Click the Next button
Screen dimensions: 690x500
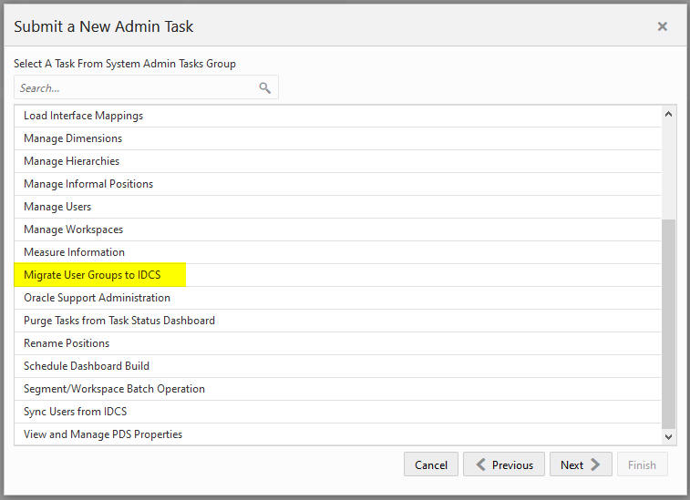581,464
